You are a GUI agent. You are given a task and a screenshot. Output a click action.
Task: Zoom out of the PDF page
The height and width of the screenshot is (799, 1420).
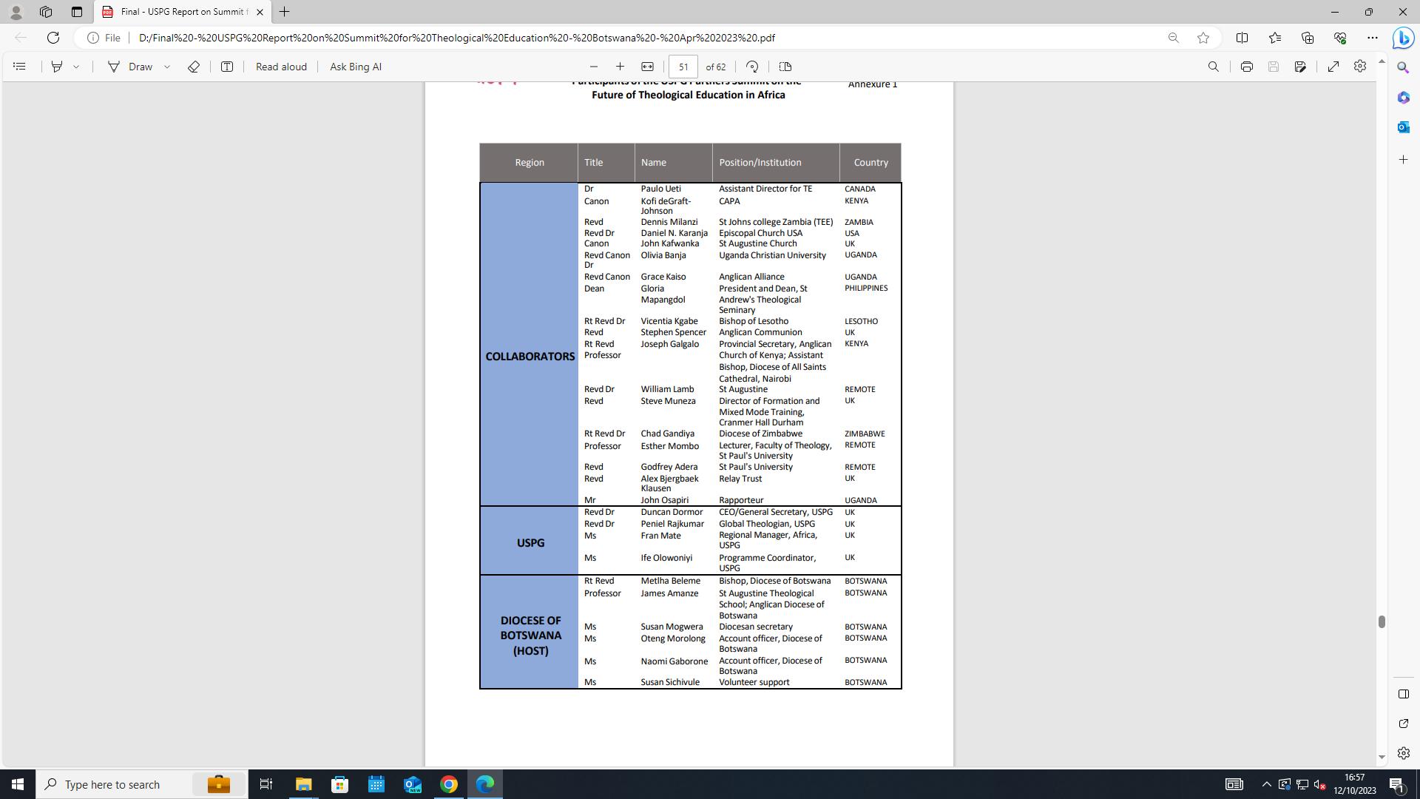[x=593, y=67]
